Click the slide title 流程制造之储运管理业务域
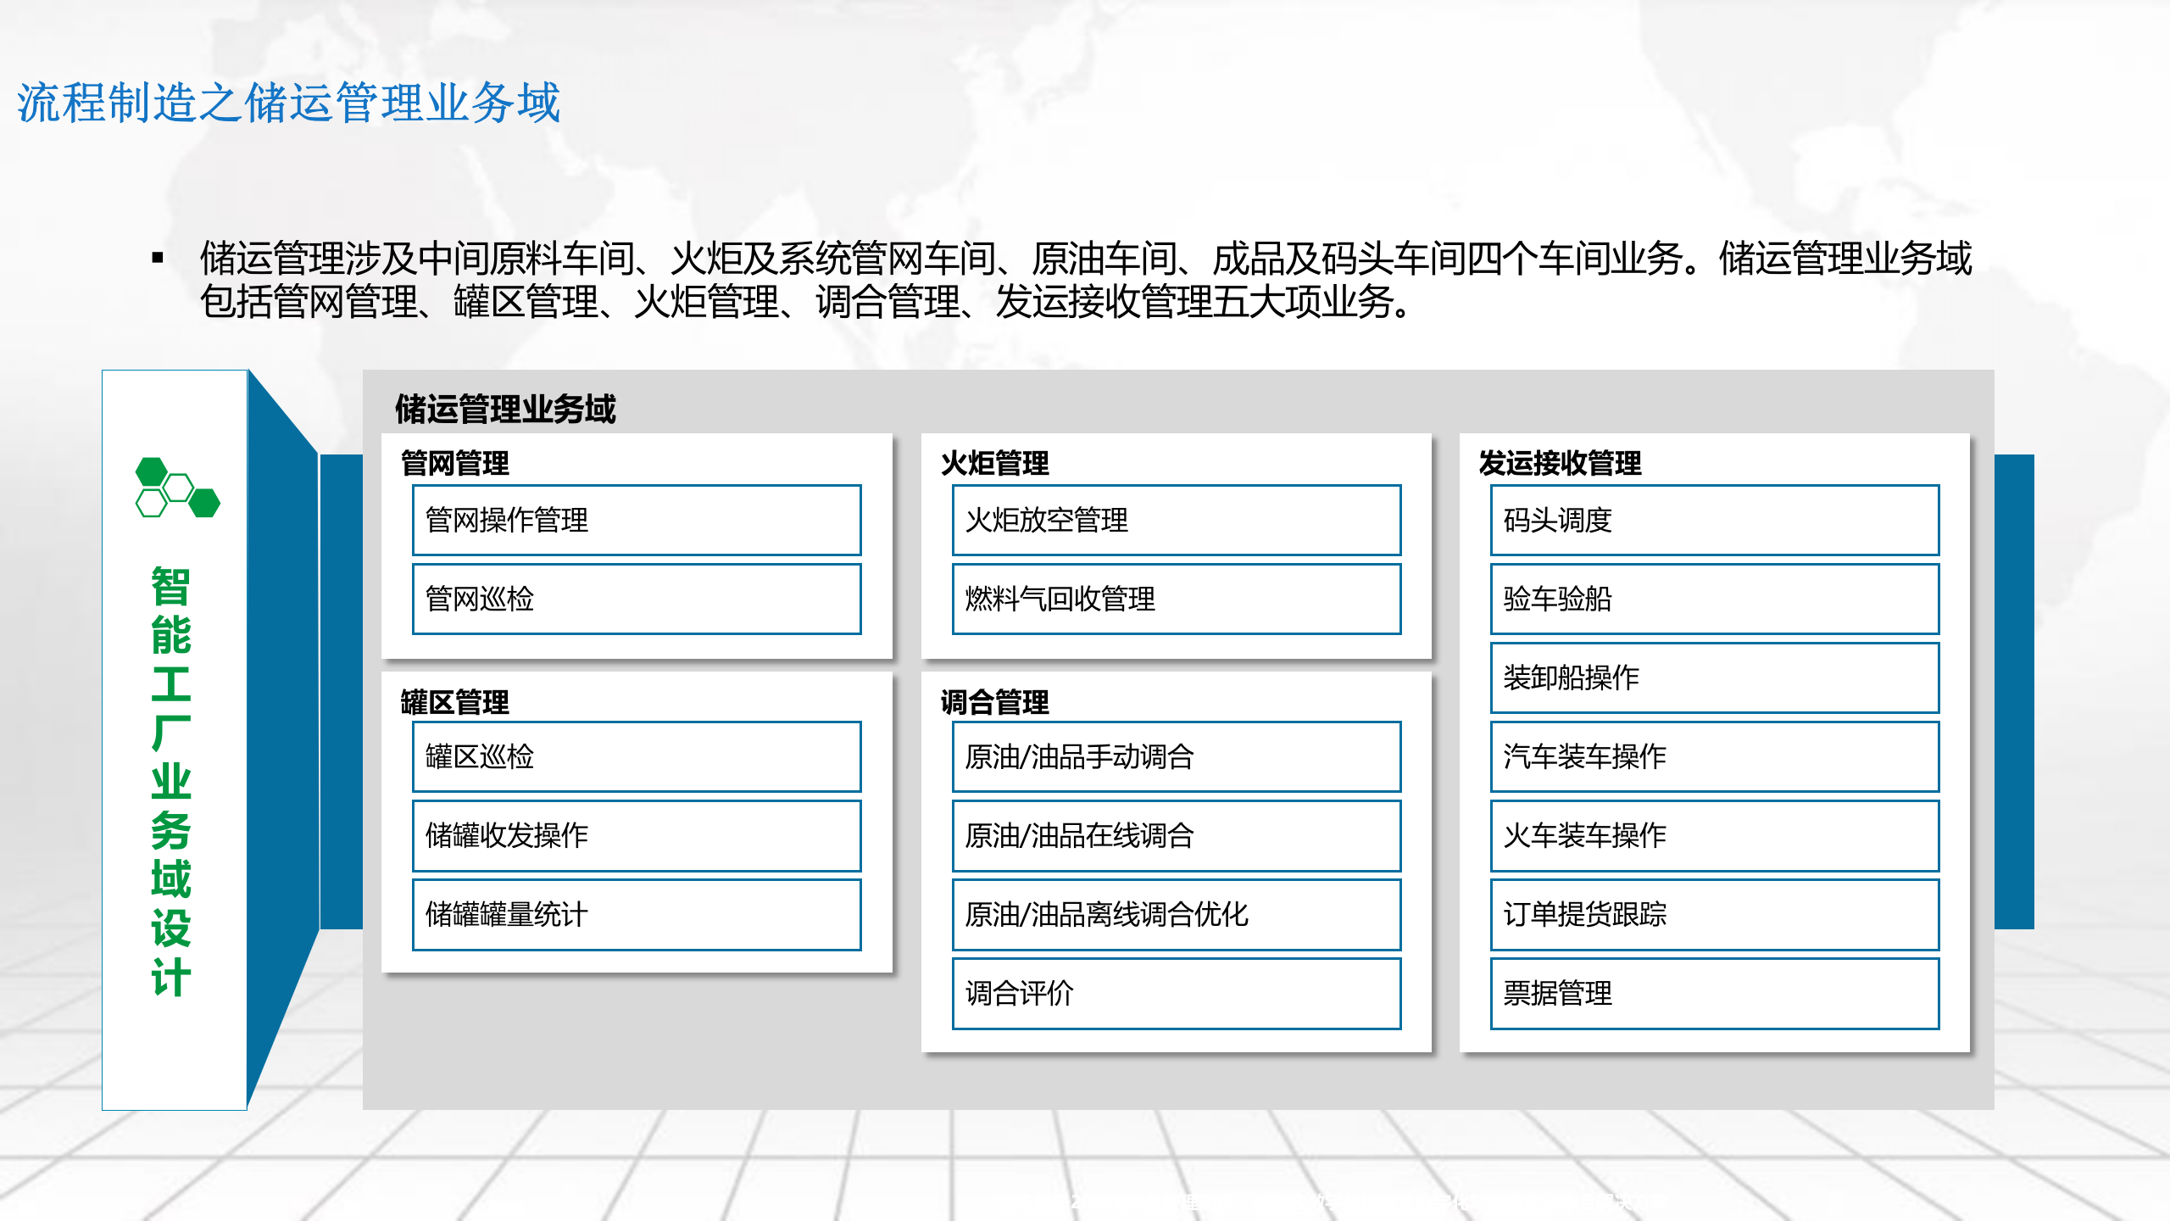The image size is (2170, 1221). tap(288, 103)
